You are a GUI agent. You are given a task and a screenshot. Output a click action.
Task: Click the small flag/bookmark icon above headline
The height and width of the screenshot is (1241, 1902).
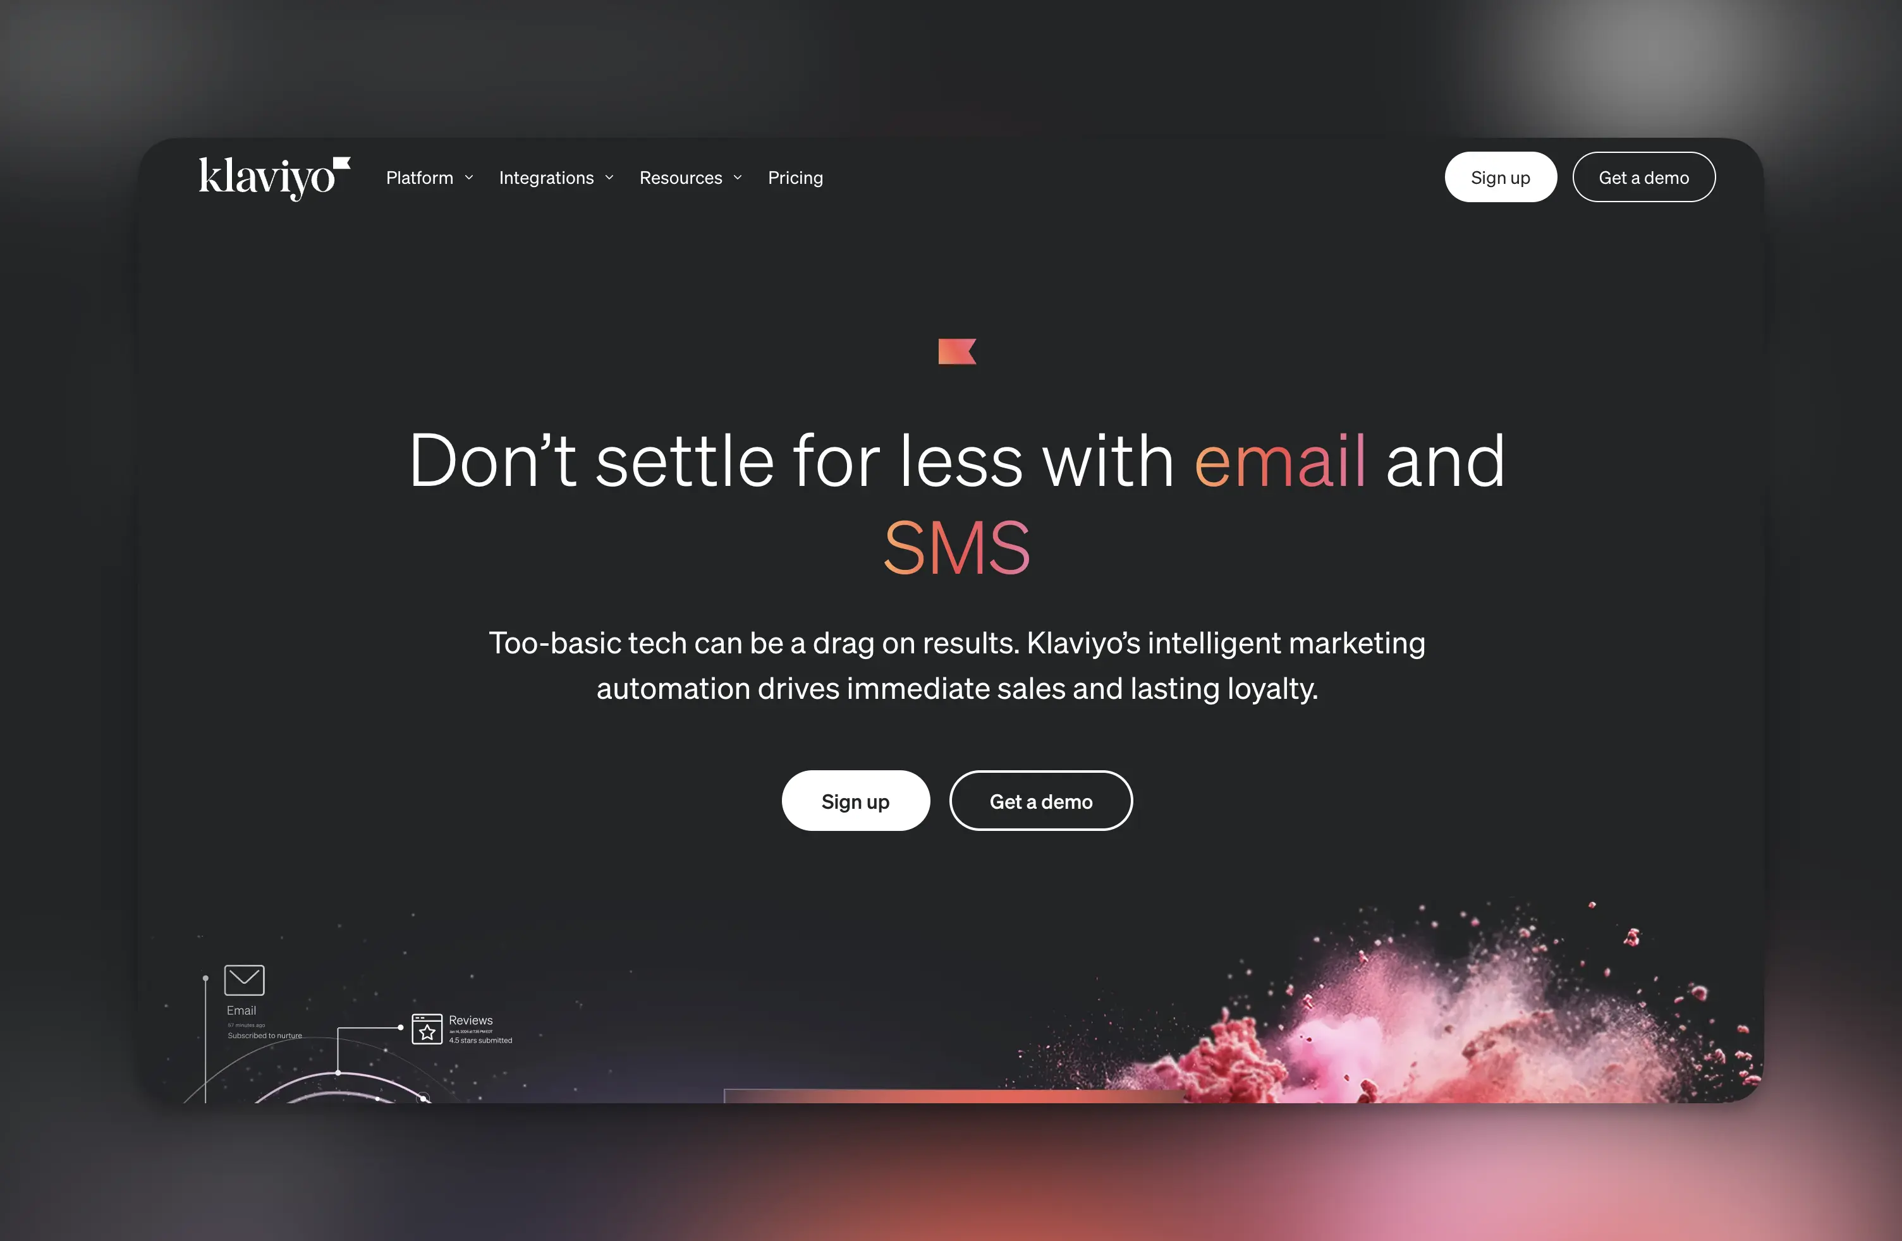[x=956, y=352]
